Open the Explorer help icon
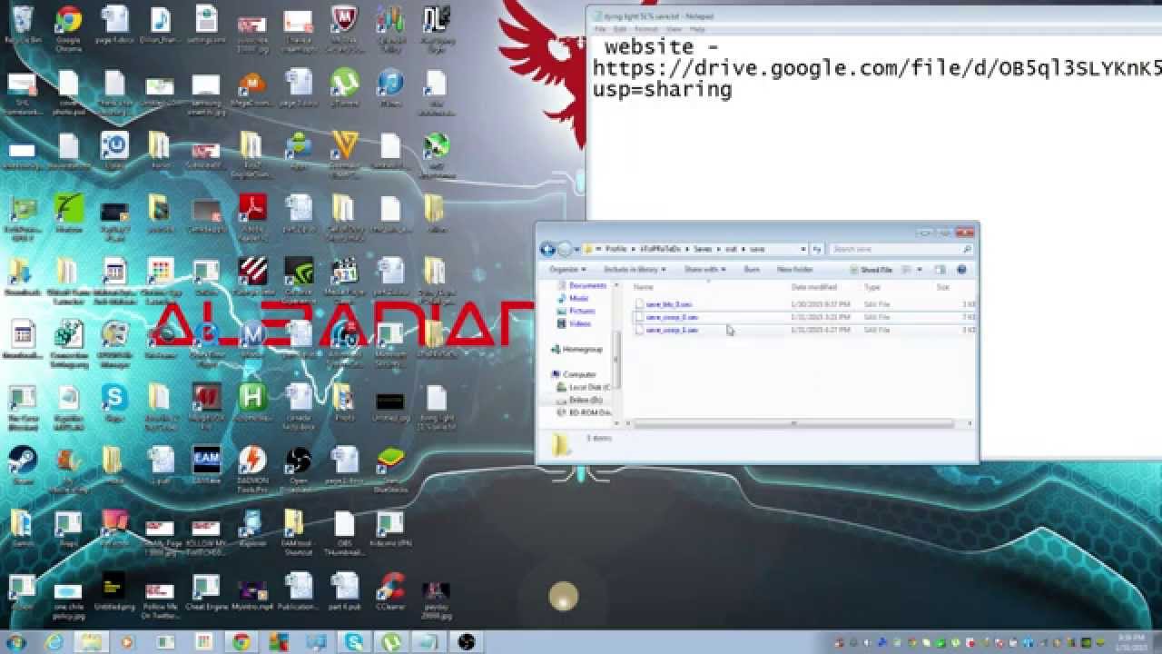The image size is (1162, 654). tap(962, 270)
